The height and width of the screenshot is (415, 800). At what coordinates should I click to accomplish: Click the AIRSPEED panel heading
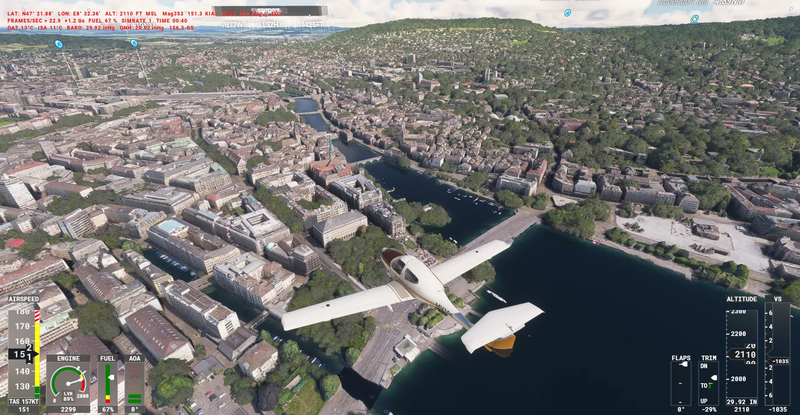pyautogui.click(x=24, y=299)
